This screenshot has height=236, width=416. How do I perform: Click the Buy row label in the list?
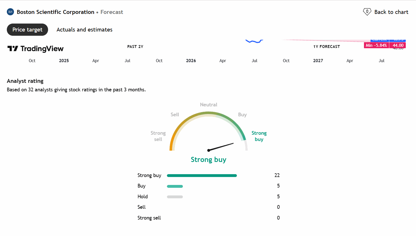(141, 186)
